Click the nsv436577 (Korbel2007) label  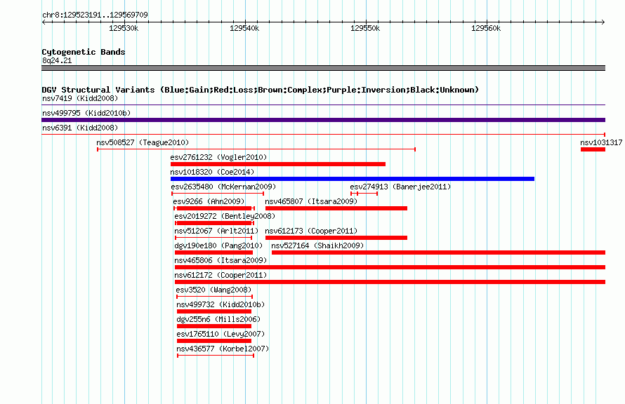coord(223,349)
